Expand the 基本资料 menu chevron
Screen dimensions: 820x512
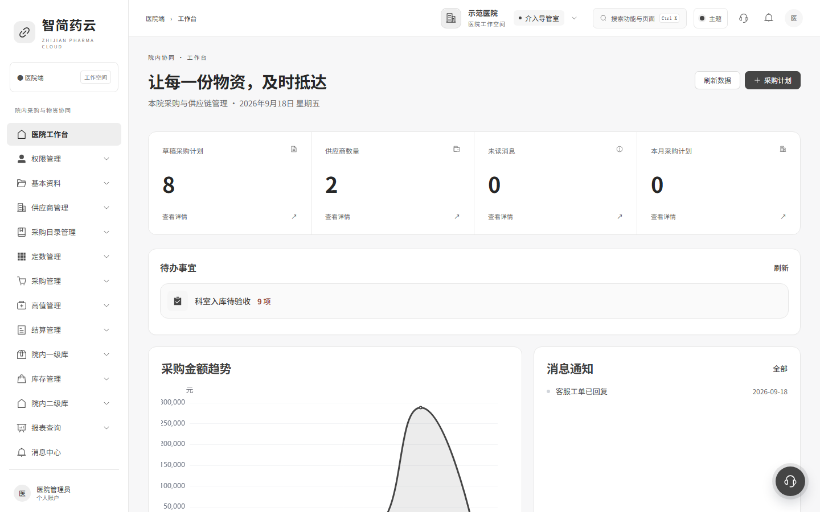pos(106,183)
